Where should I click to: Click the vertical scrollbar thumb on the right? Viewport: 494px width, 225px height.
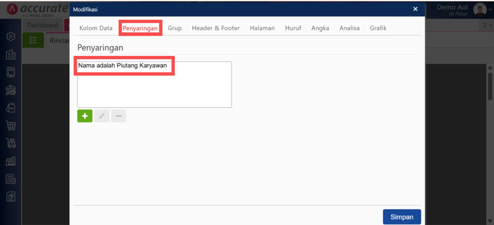click(x=490, y=86)
